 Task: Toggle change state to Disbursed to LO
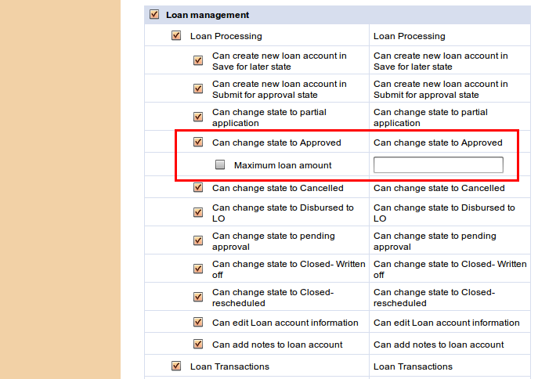point(198,213)
